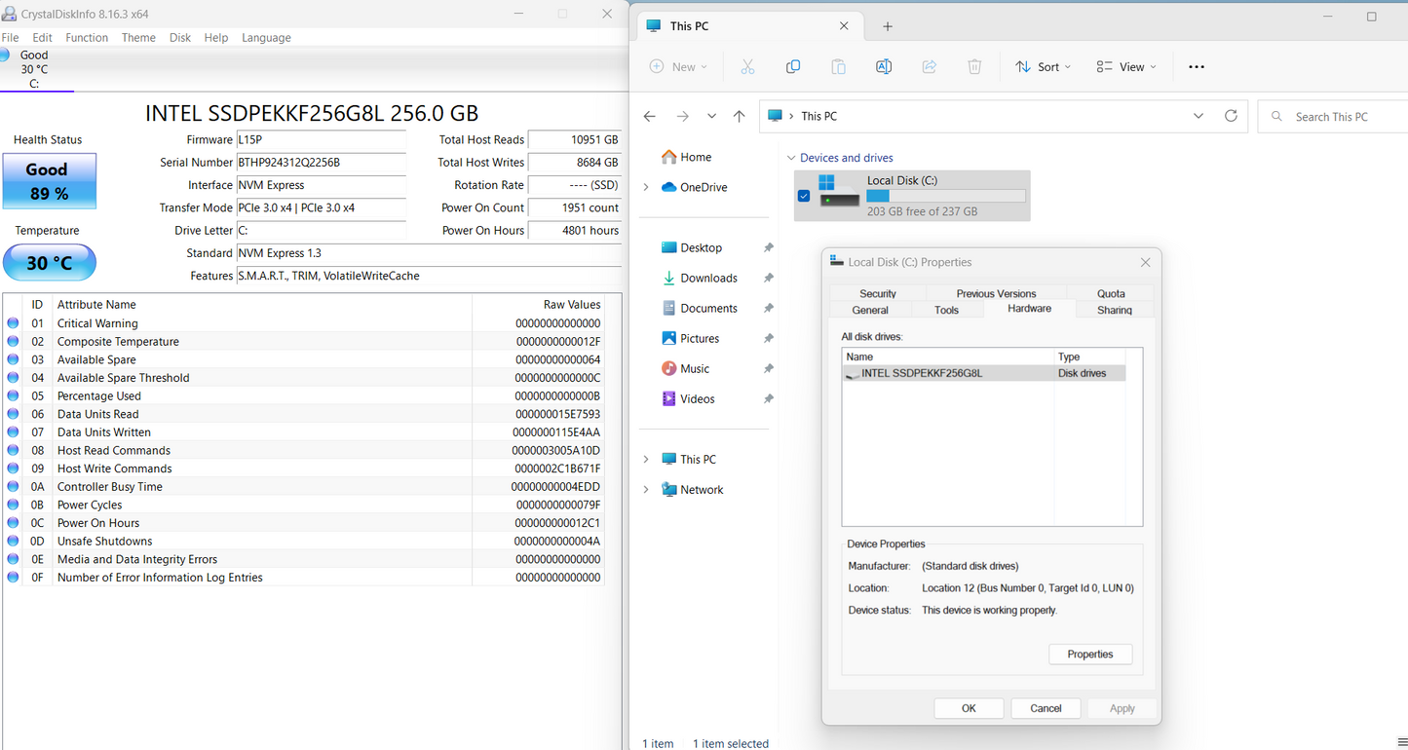Open the address bar history dropdown
This screenshot has height=750, width=1408.
point(1198,116)
